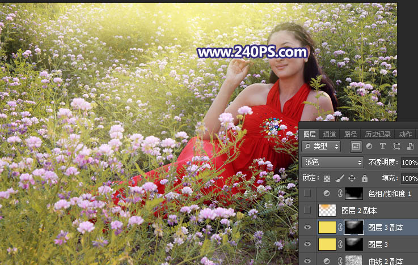This screenshot has height=265, width=418.
Task: Click the yellow fill thumbnail of 图层 3
Action: 327,245
